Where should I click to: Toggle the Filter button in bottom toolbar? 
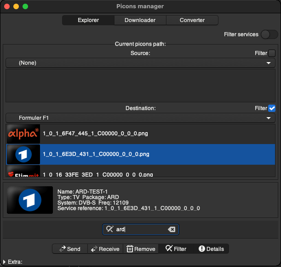coord(176,249)
